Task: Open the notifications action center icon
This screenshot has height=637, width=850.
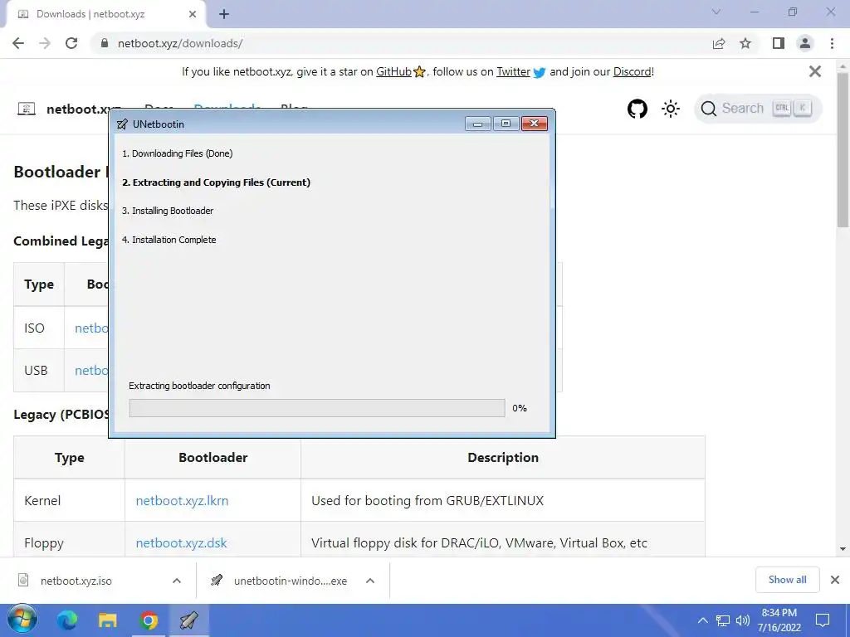Action: [x=823, y=620]
